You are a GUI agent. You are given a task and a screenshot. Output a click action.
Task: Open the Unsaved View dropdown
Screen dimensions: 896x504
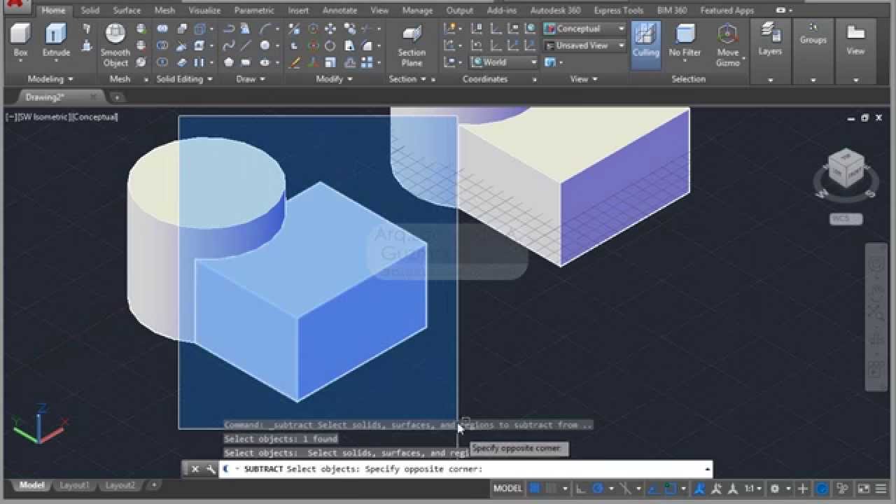point(584,45)
